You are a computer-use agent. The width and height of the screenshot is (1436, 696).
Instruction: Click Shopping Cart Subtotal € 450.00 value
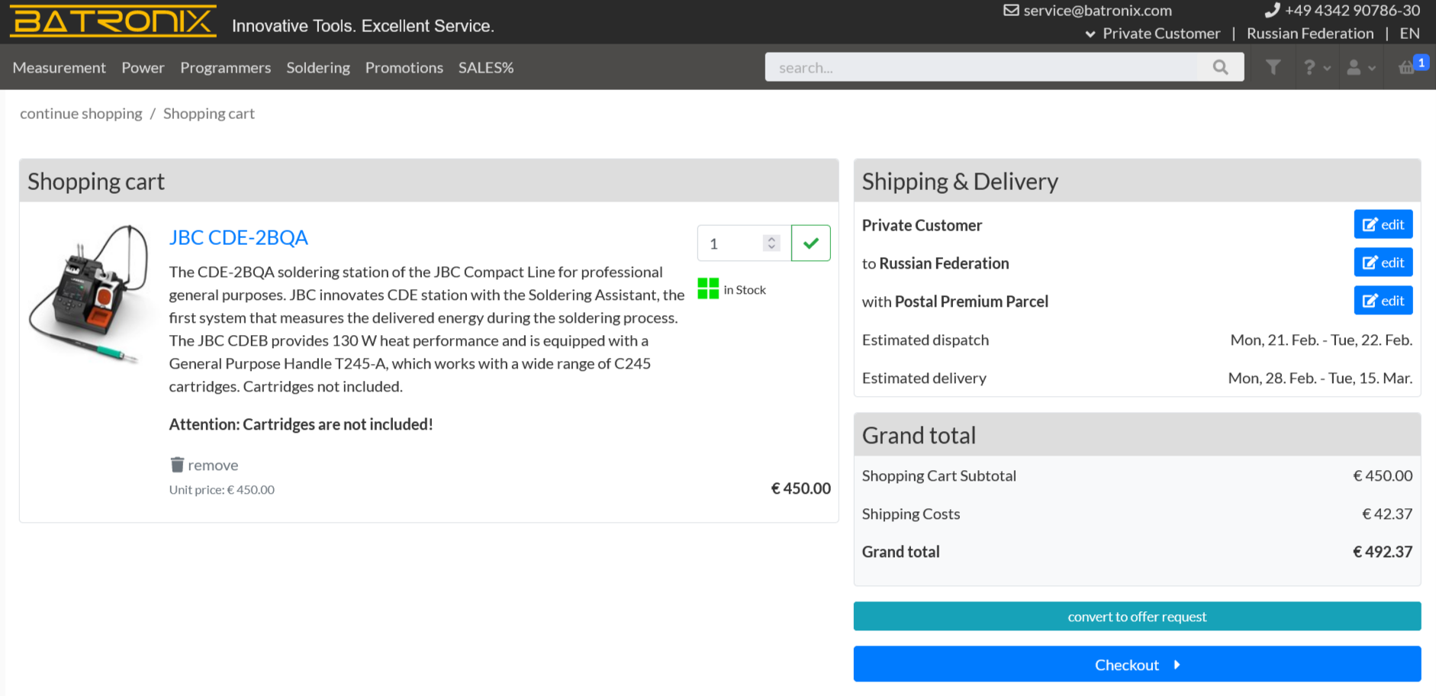(x=1383, y=475)
